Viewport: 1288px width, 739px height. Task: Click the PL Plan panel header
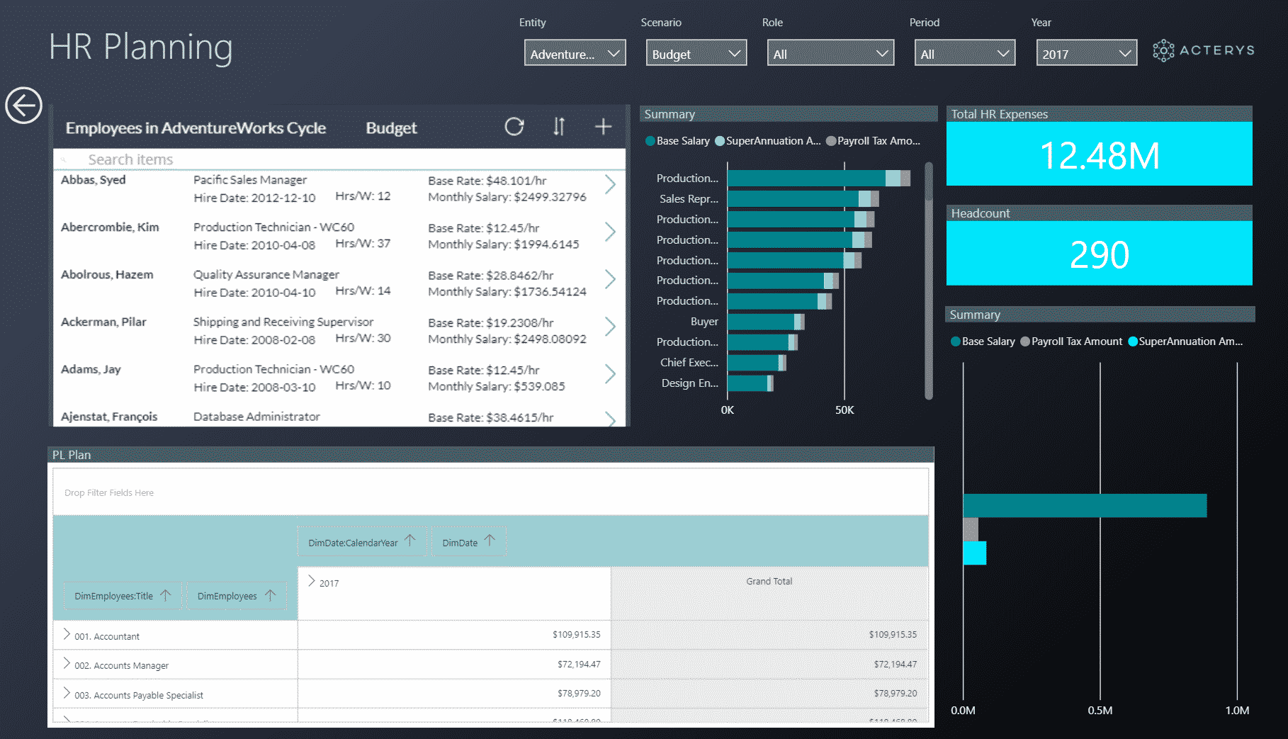tap(71, 454)
